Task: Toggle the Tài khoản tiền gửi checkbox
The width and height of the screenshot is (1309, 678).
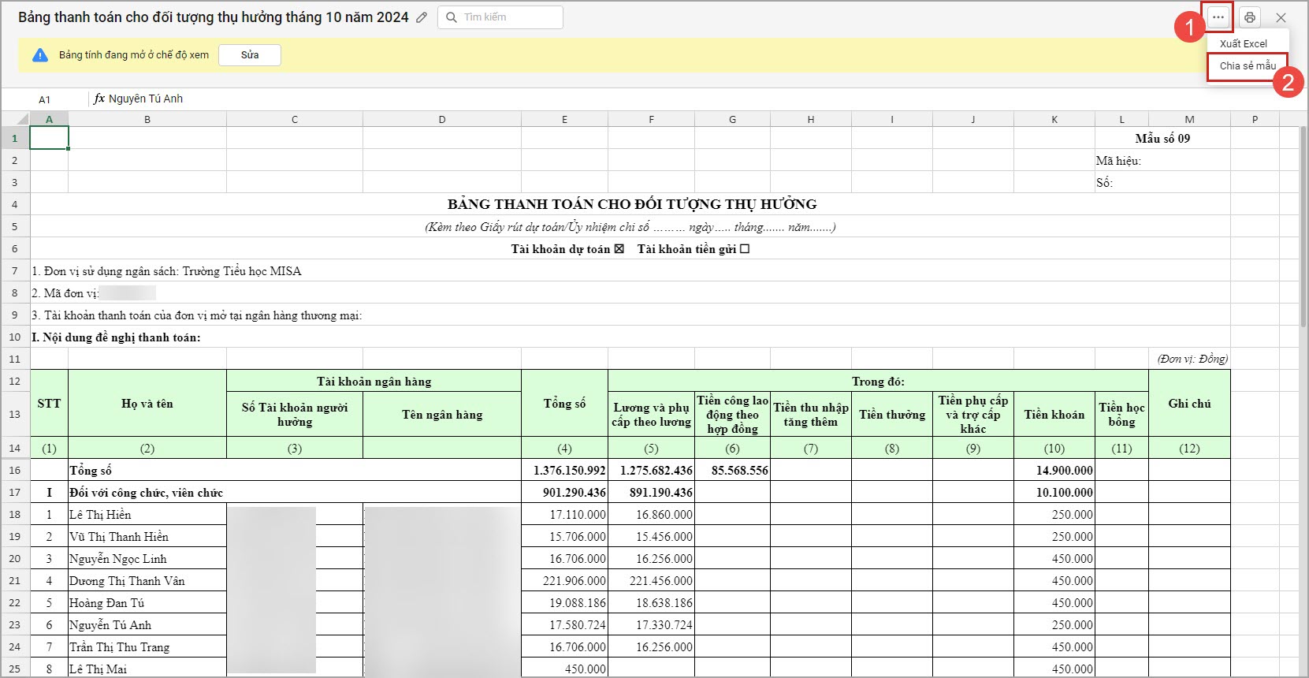Action: pos(745,249)
